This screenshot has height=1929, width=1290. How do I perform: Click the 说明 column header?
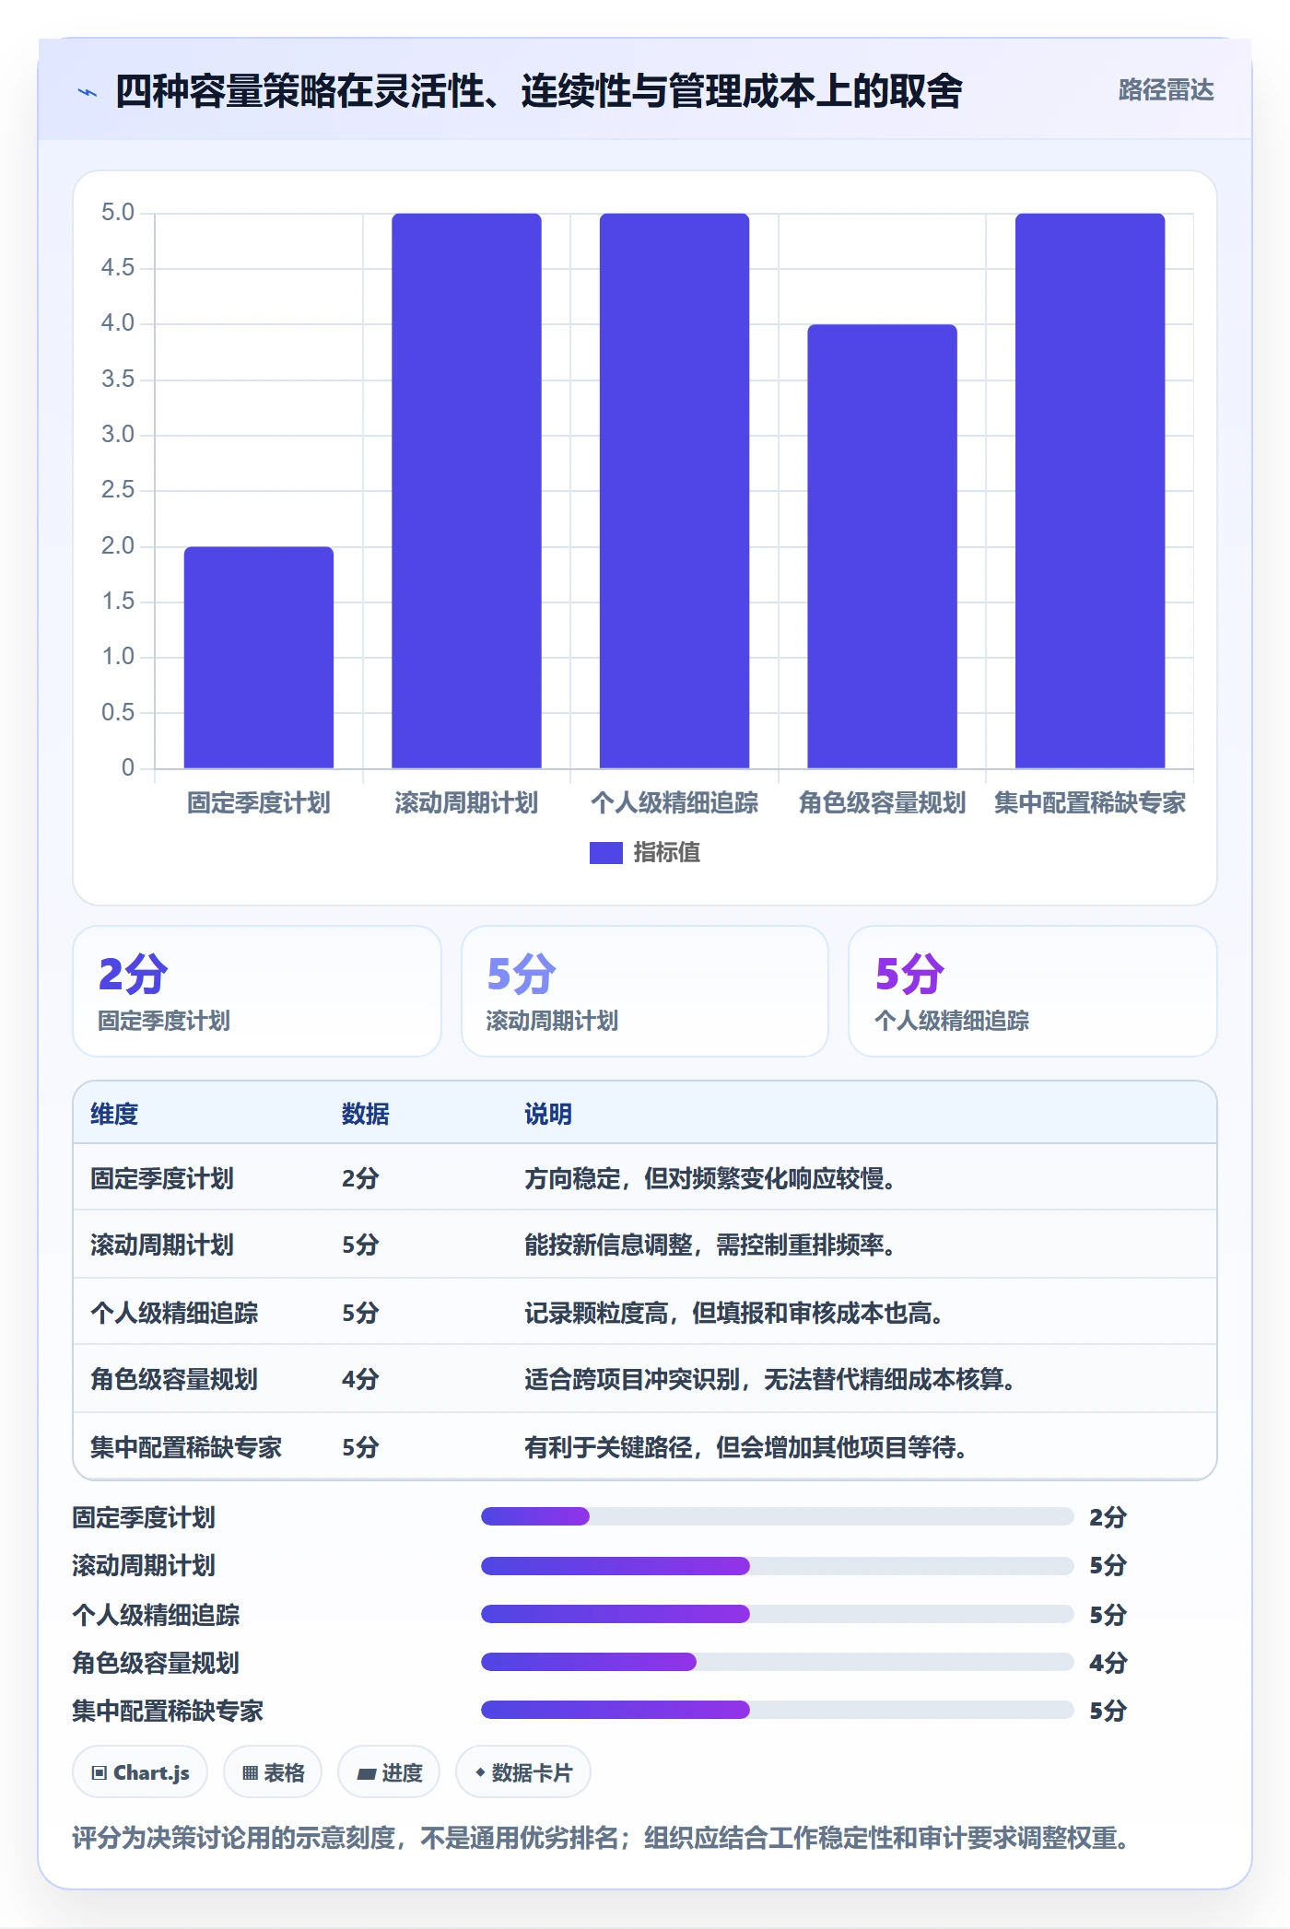(x=548, y=1114)
